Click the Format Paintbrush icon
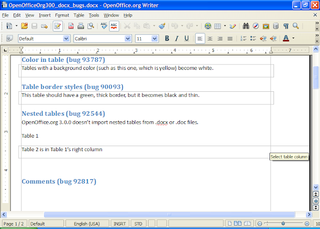The image size is (320, 229). click(x=162, y=26)
